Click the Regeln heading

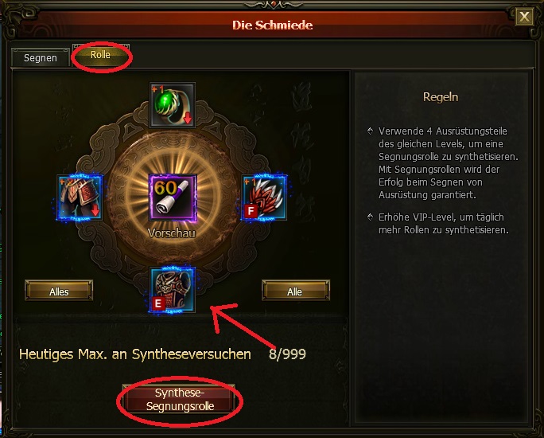coord(441,97)
